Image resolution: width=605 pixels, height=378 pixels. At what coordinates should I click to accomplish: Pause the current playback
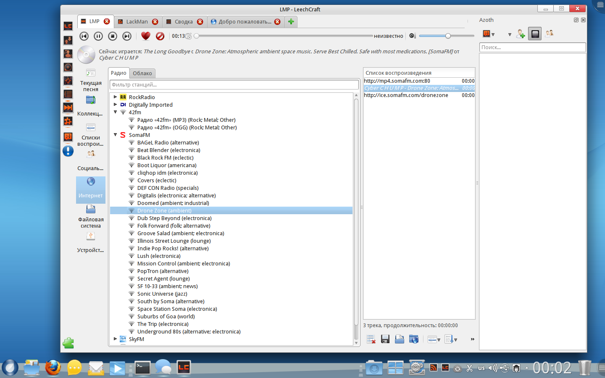coord(98,36)
